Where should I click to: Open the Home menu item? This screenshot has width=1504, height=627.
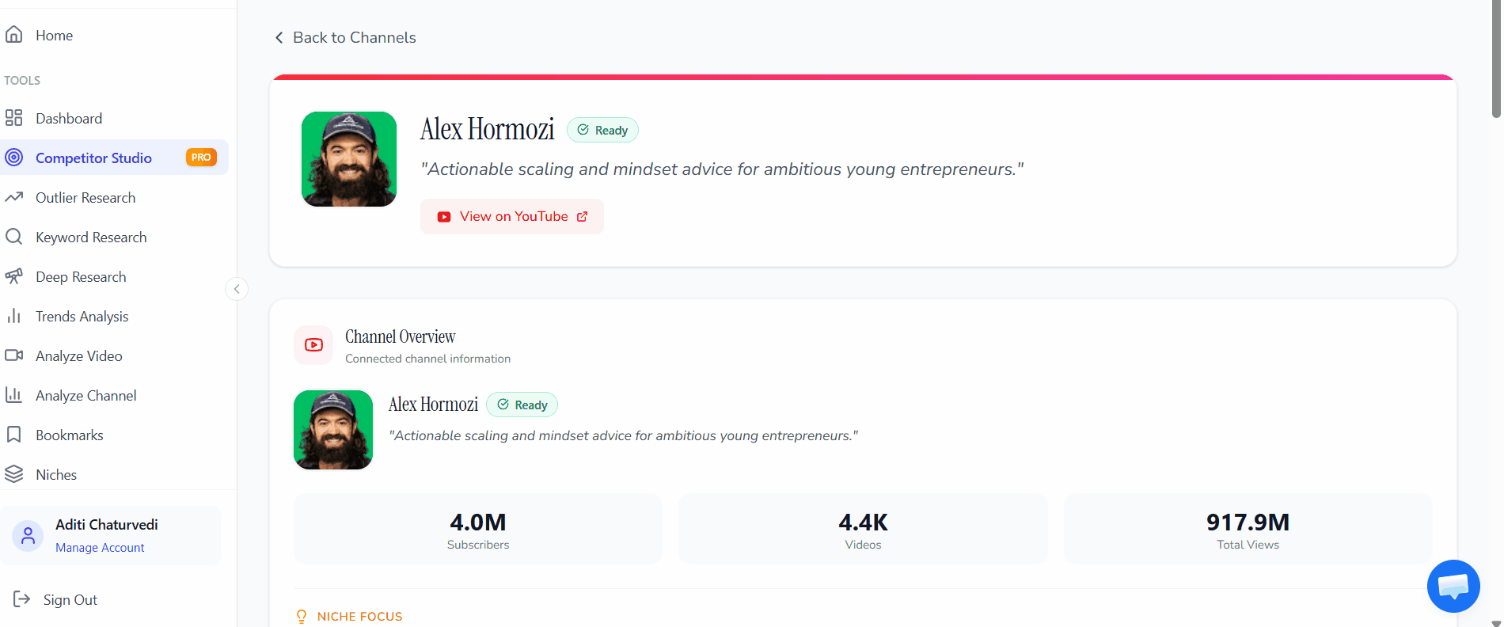tap(53, 35)
